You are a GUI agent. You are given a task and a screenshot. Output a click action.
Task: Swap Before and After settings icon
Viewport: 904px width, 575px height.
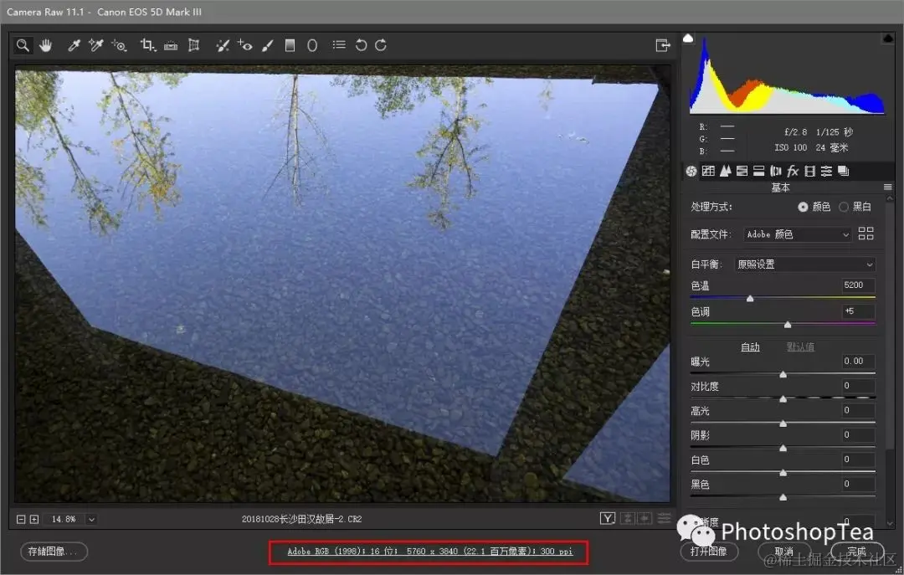click(x=627, y=518)
